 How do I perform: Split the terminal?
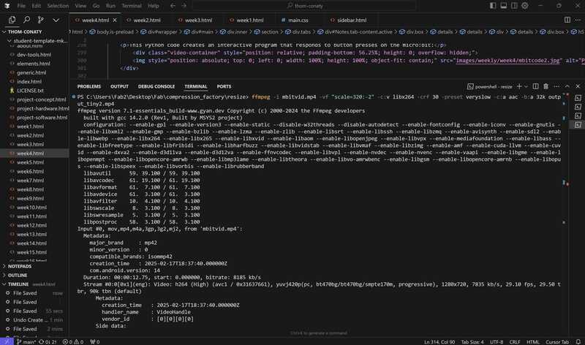(535, 86)
